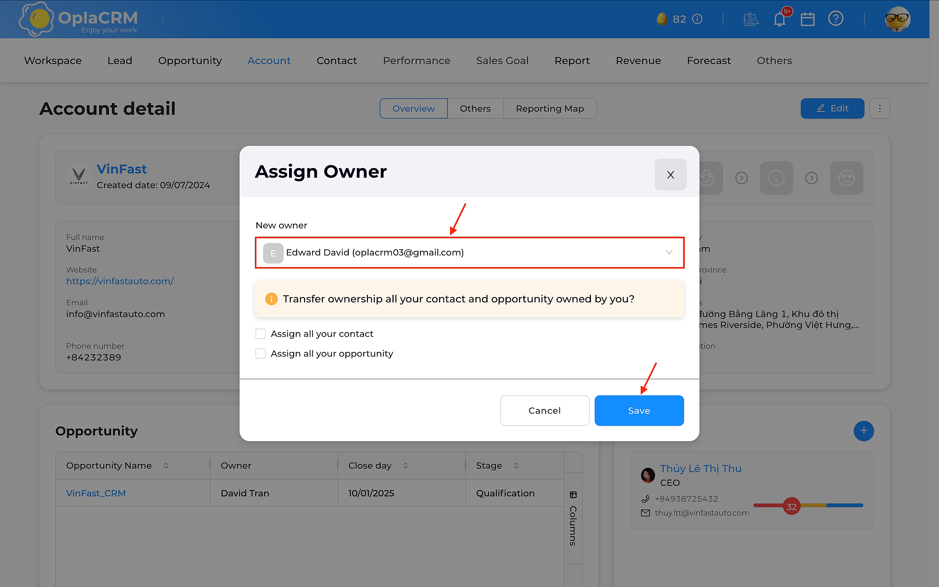
Task: Open the Opportunity menu
Action: click(x=190, y=60)
